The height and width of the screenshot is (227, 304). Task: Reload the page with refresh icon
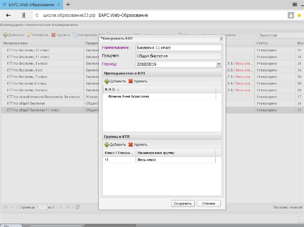[37, 15]
